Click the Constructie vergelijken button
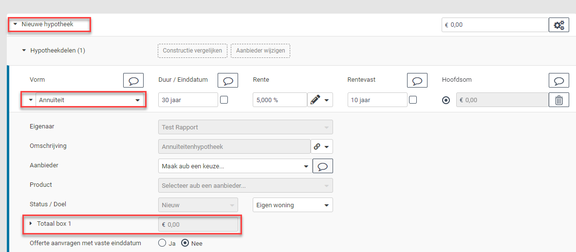 pos(192,51)
